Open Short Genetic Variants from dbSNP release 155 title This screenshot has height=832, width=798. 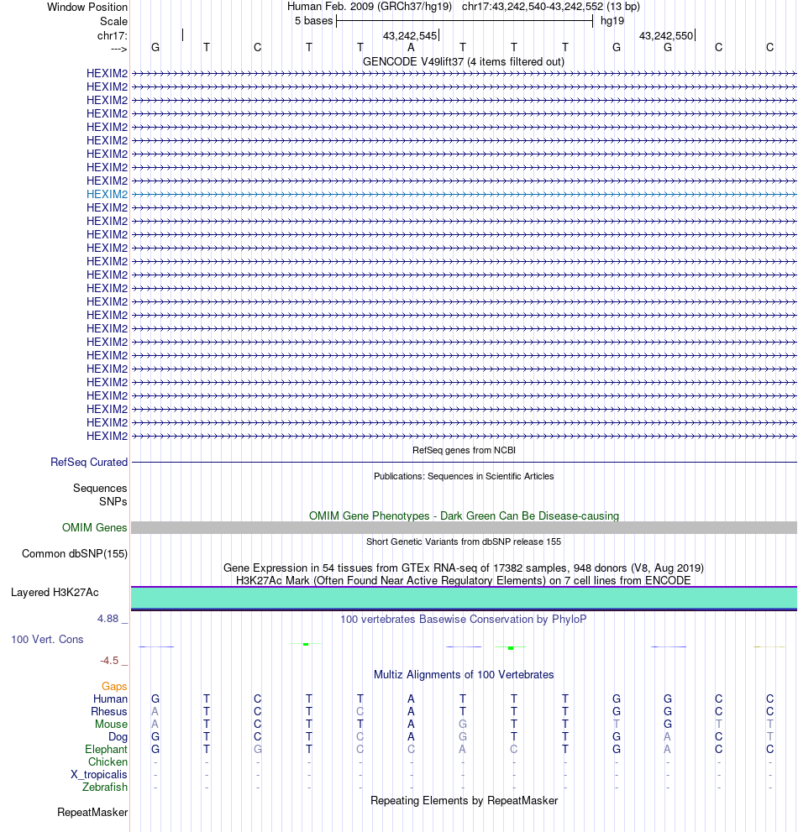(464, 542)
